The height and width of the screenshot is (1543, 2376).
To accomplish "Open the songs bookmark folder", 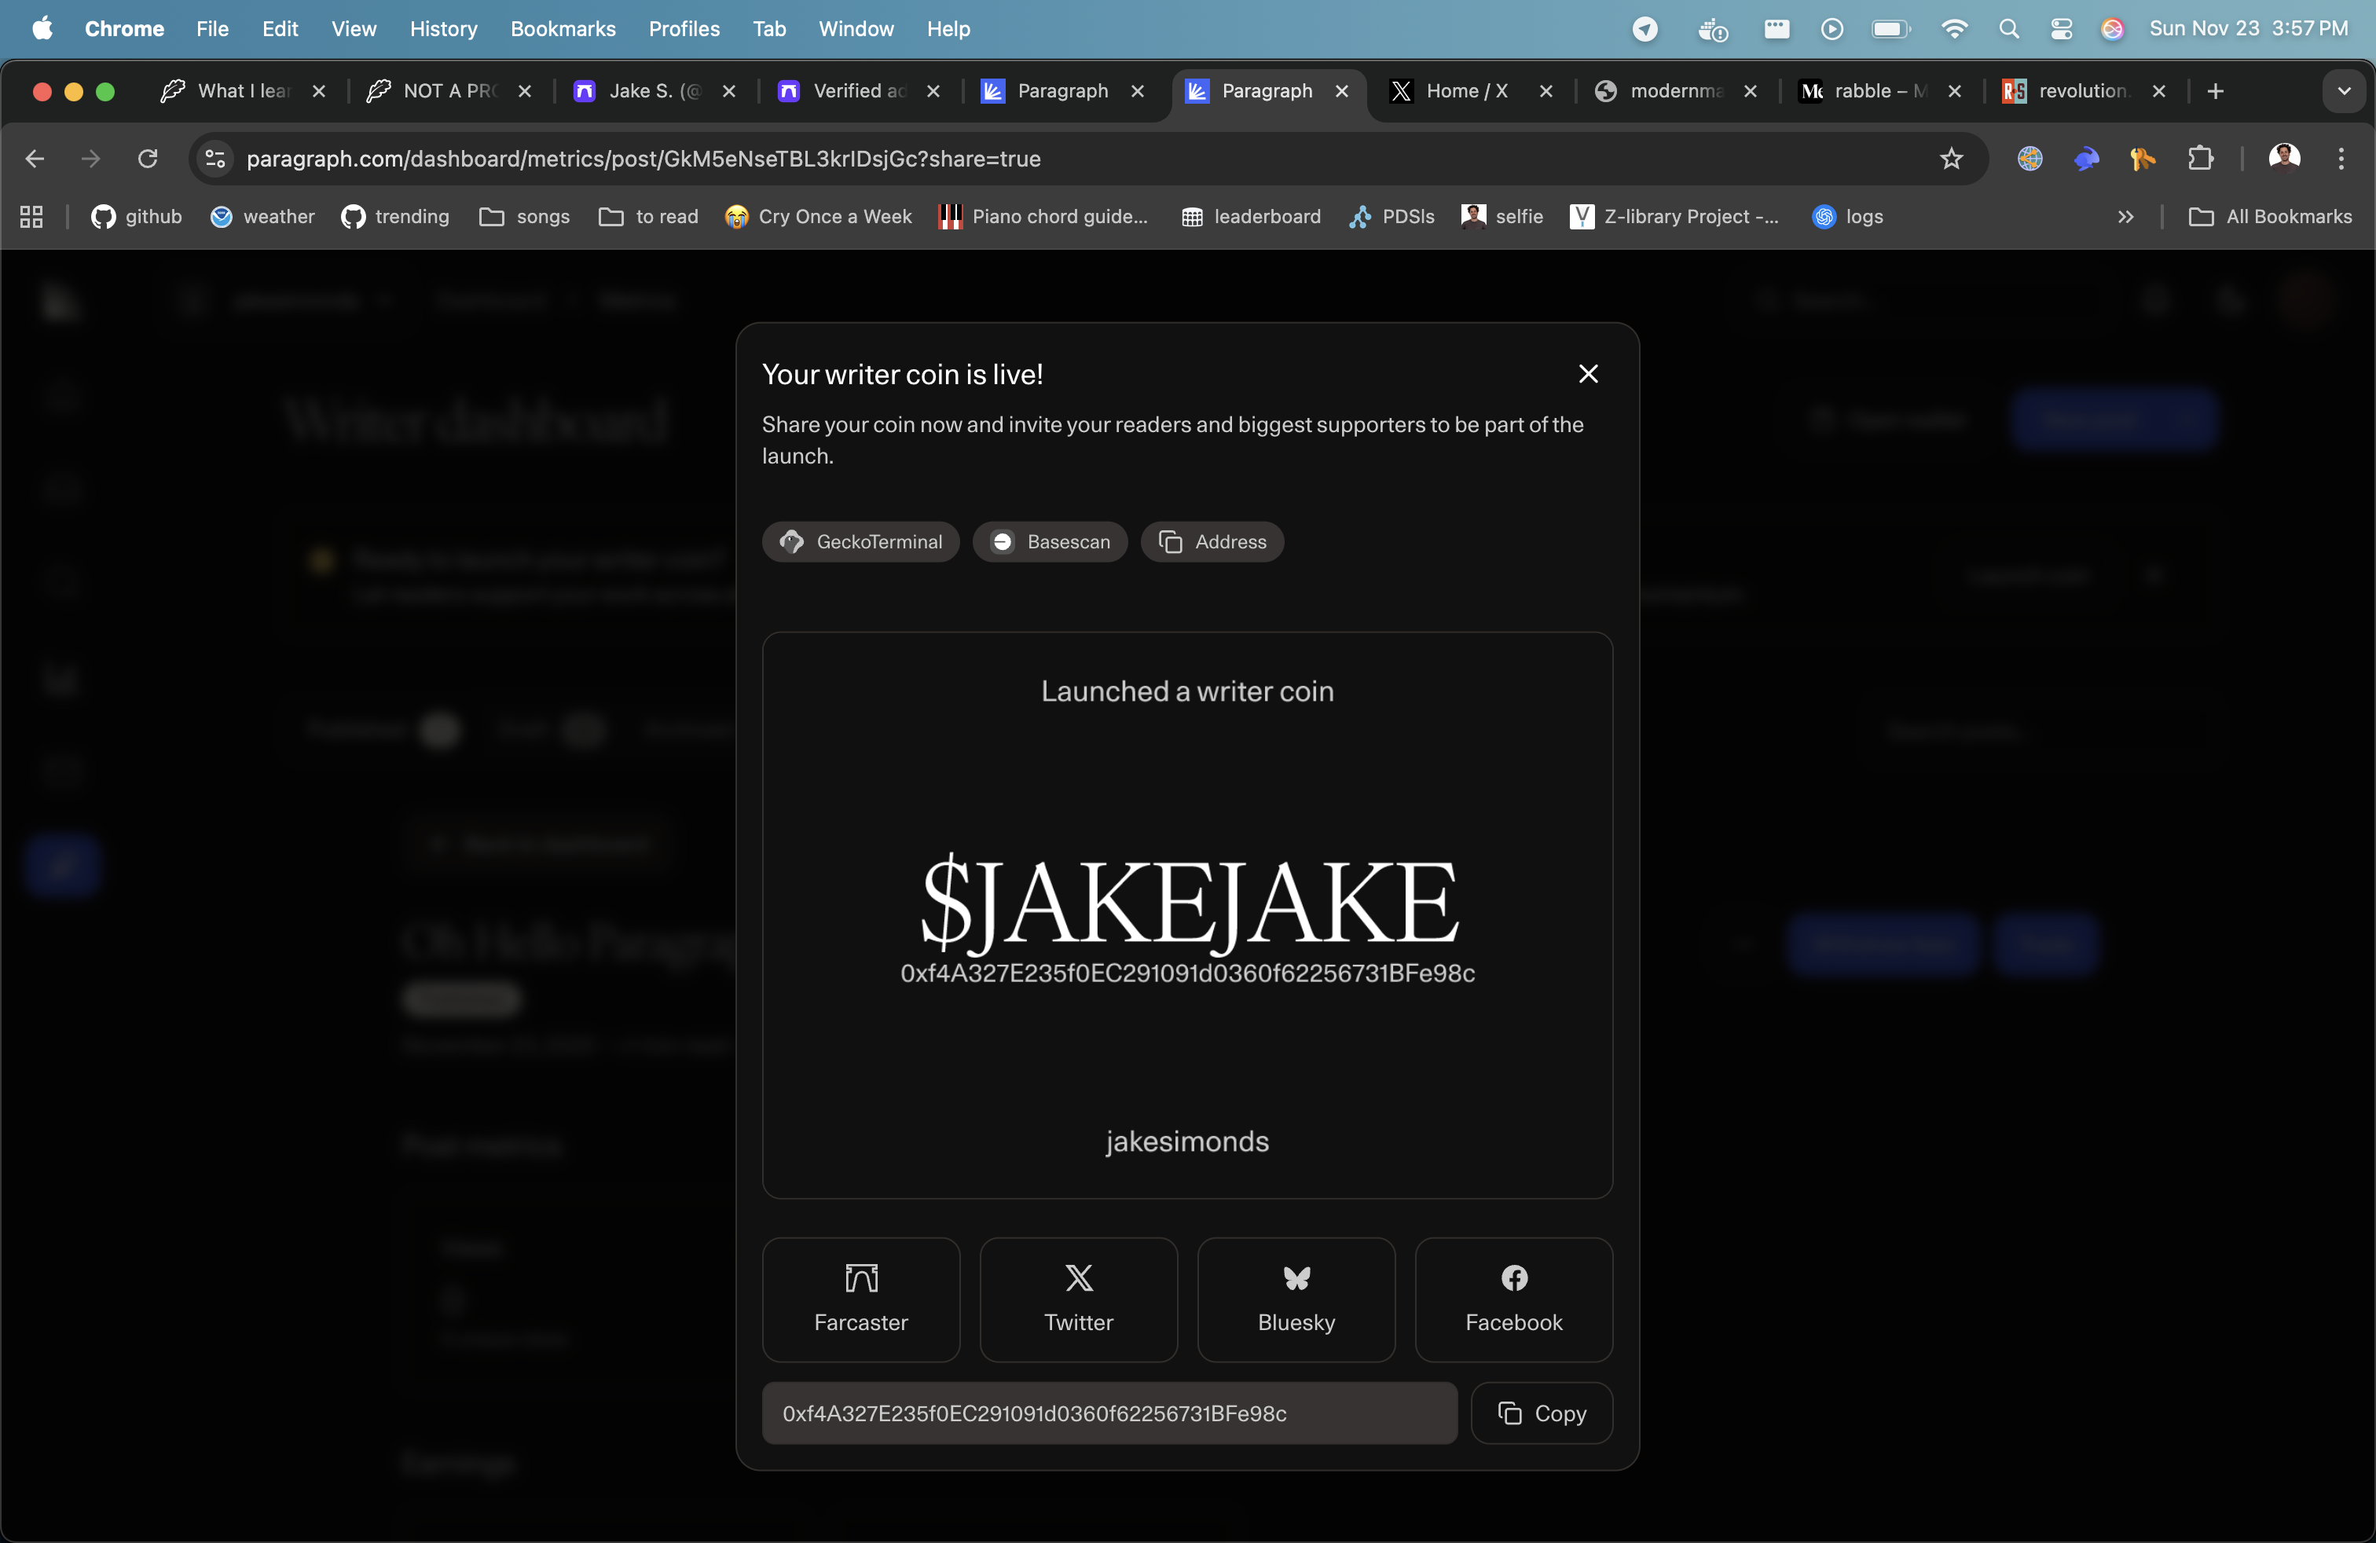I will pyautogui.click(x=524, y=217).
